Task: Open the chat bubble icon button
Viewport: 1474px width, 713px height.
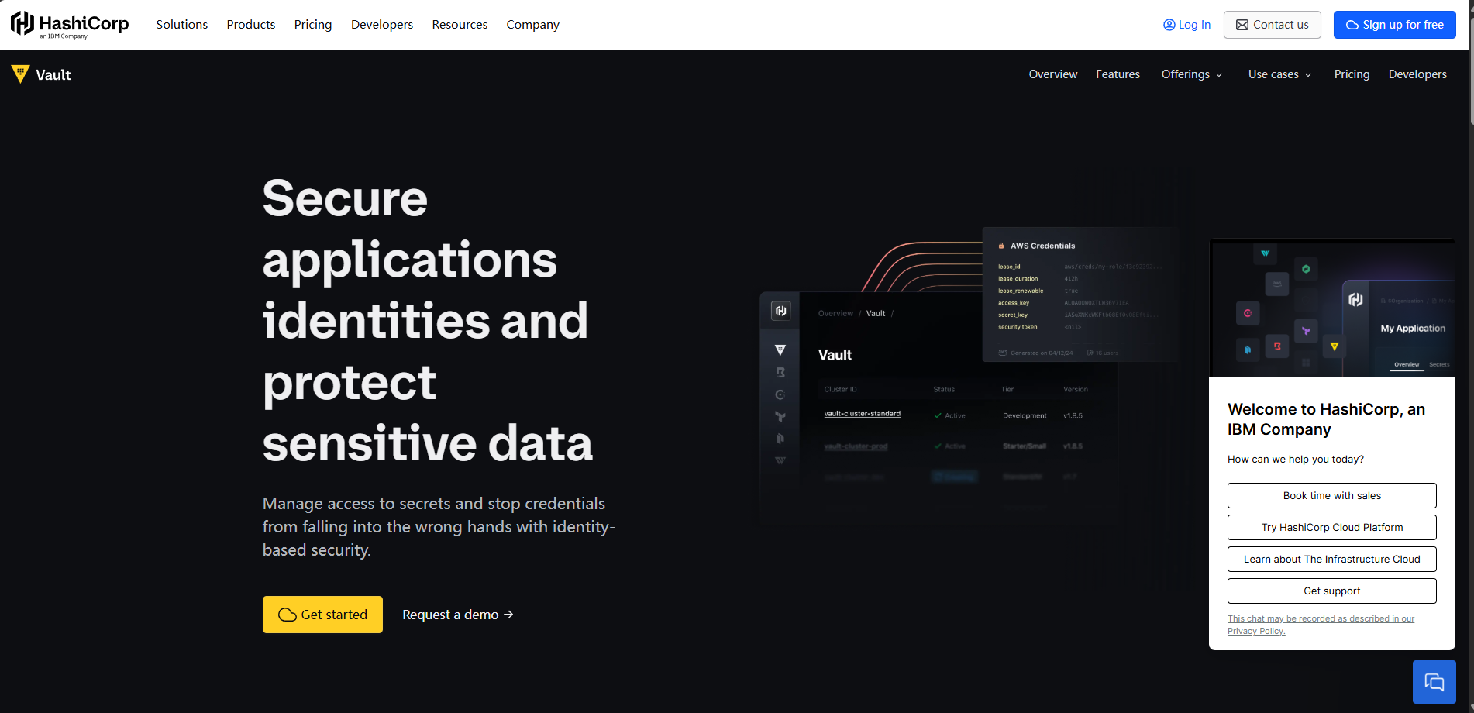Action: click(x=1434, y=682)
